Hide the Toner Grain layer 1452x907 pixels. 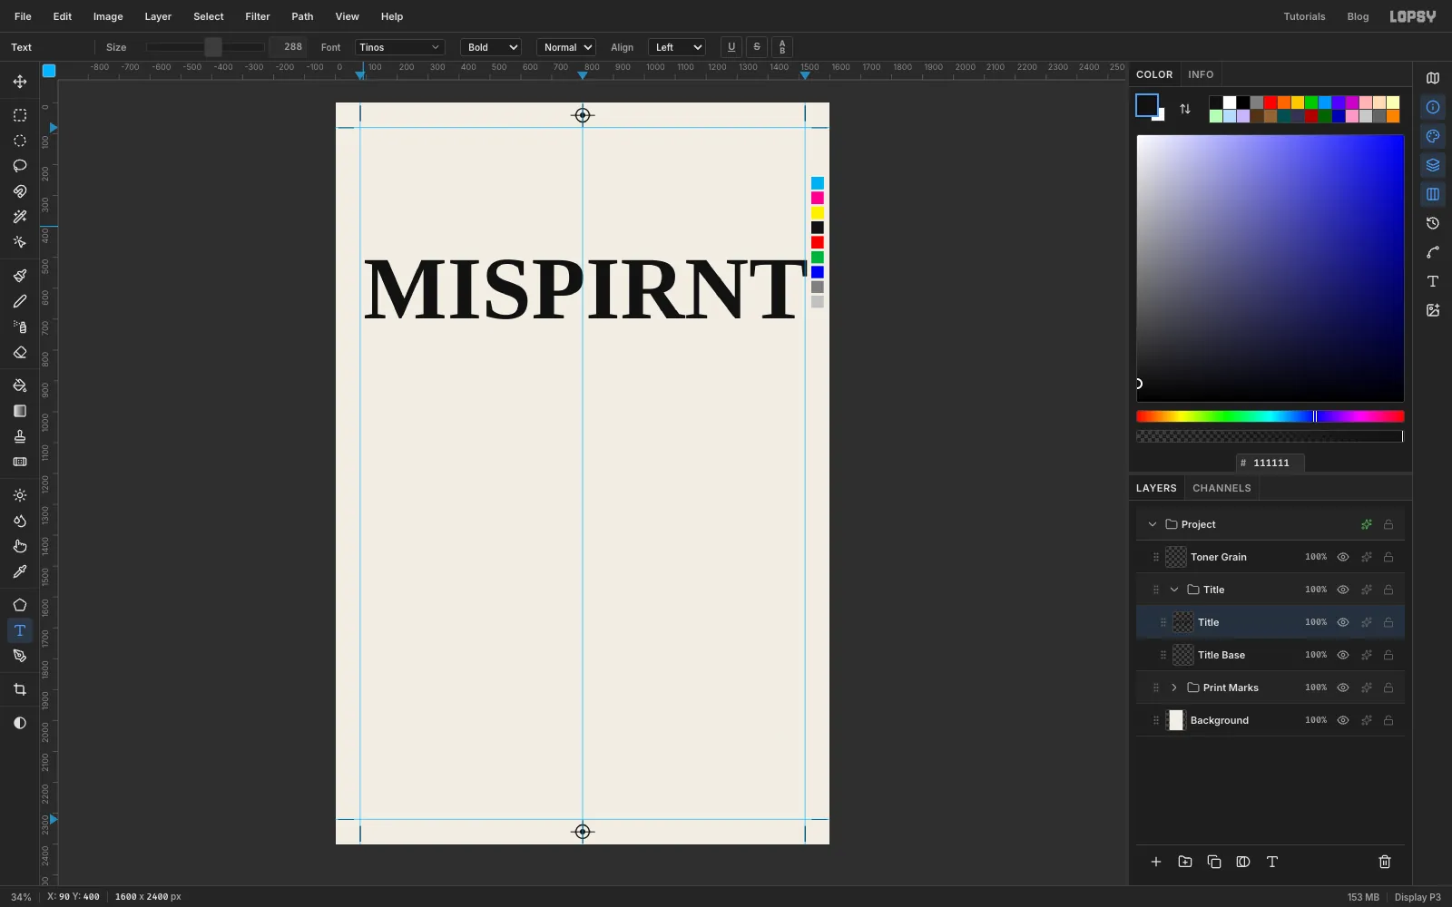pos(1343,557)
